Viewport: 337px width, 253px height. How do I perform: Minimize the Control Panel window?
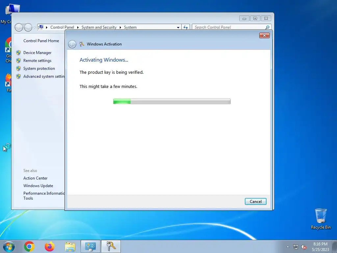pos(245,18)
